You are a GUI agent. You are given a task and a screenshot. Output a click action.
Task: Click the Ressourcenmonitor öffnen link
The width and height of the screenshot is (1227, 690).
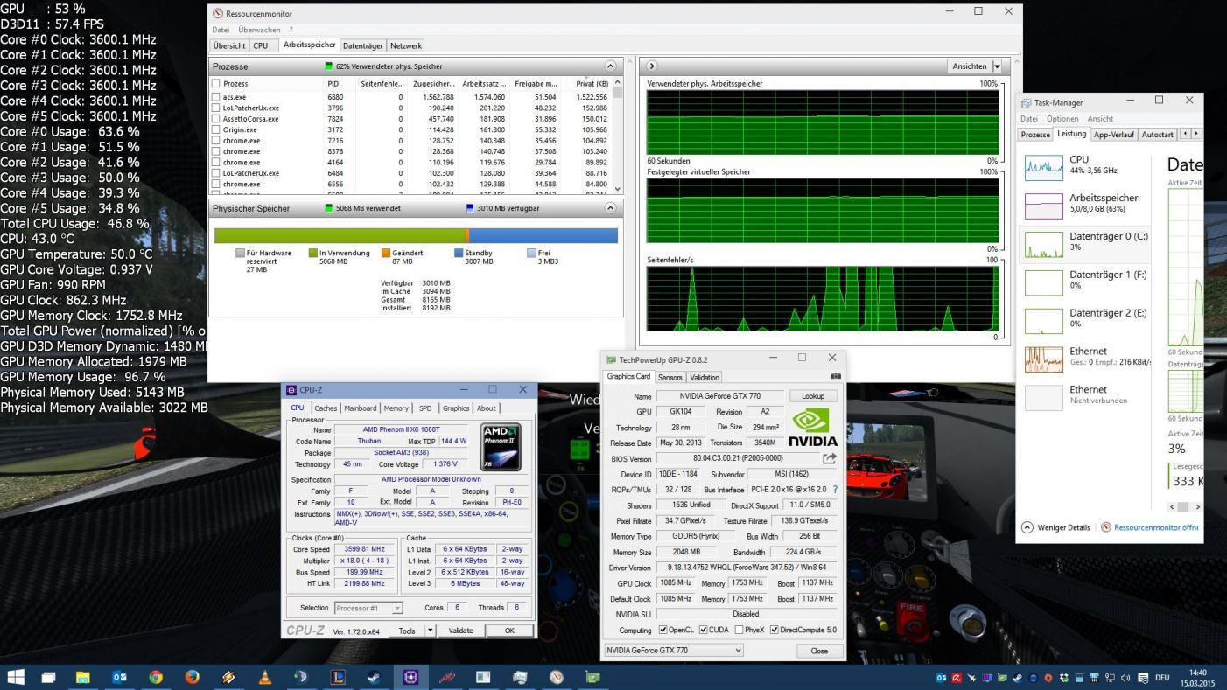pyautogui.click(x=1156, y=527)
